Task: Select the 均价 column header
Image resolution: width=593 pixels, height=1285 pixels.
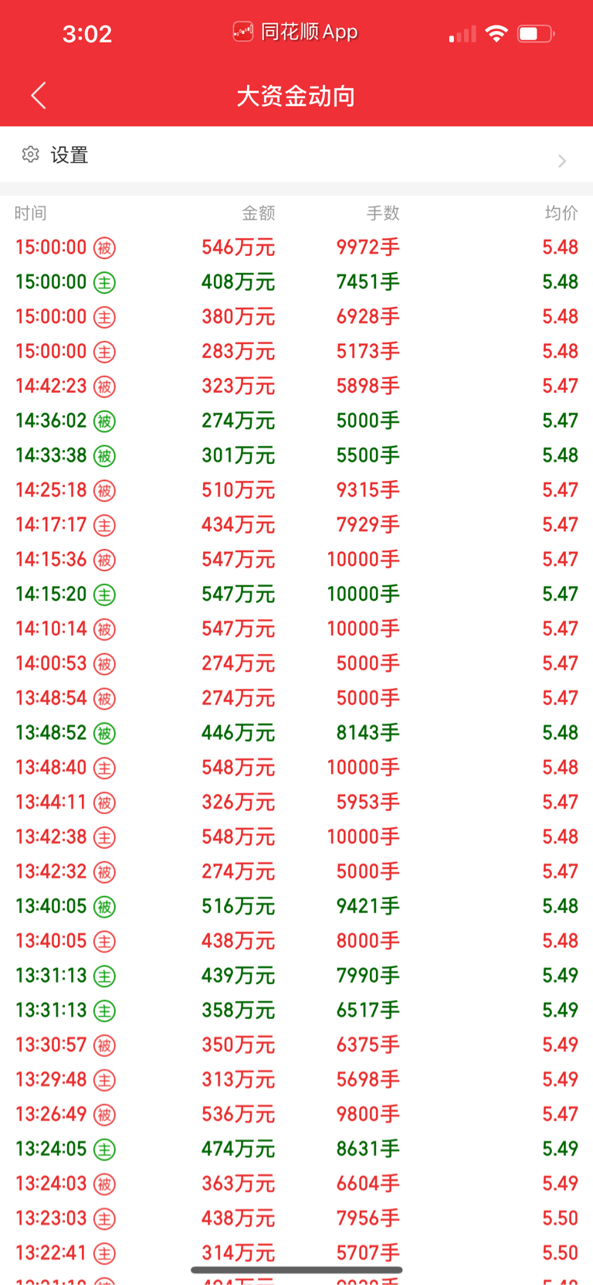Action: coord(561,213)
